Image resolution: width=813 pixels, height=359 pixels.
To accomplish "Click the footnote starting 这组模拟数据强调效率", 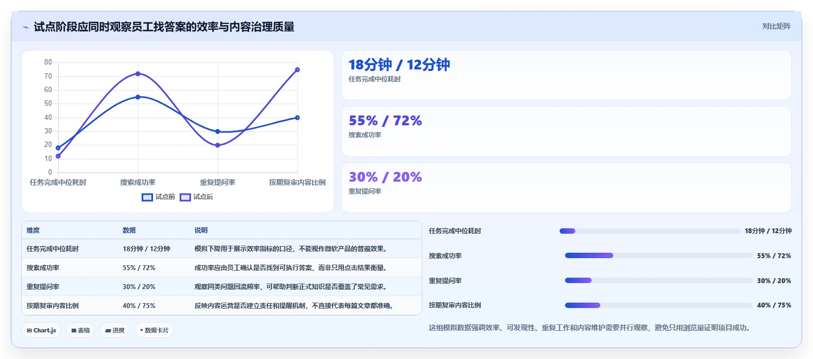I will [x=590, y=328].
